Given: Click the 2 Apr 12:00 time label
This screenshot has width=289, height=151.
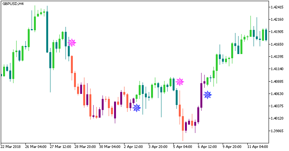Looking at the screenshot, I should 133,147.
